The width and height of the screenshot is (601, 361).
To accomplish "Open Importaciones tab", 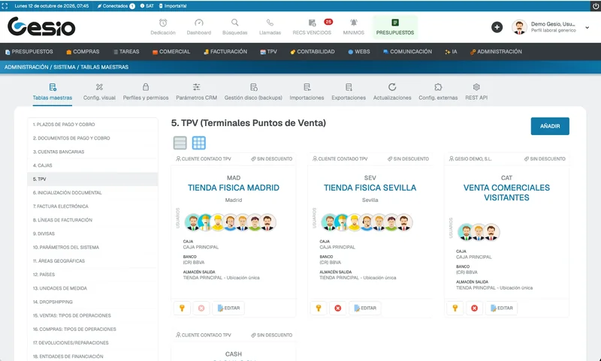I will point(307,92).
